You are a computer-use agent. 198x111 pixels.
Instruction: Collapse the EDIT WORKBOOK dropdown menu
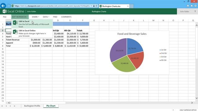[20, 17]
